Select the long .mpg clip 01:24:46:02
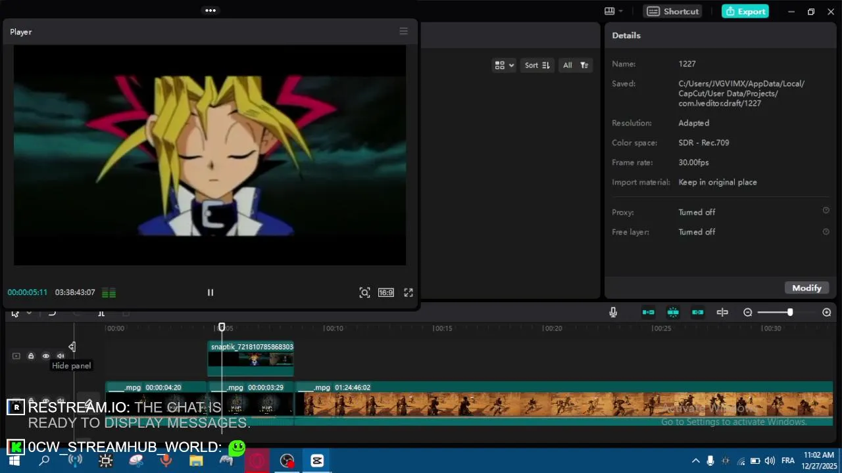Screen dimensions: 842x473 pos(564,403)
